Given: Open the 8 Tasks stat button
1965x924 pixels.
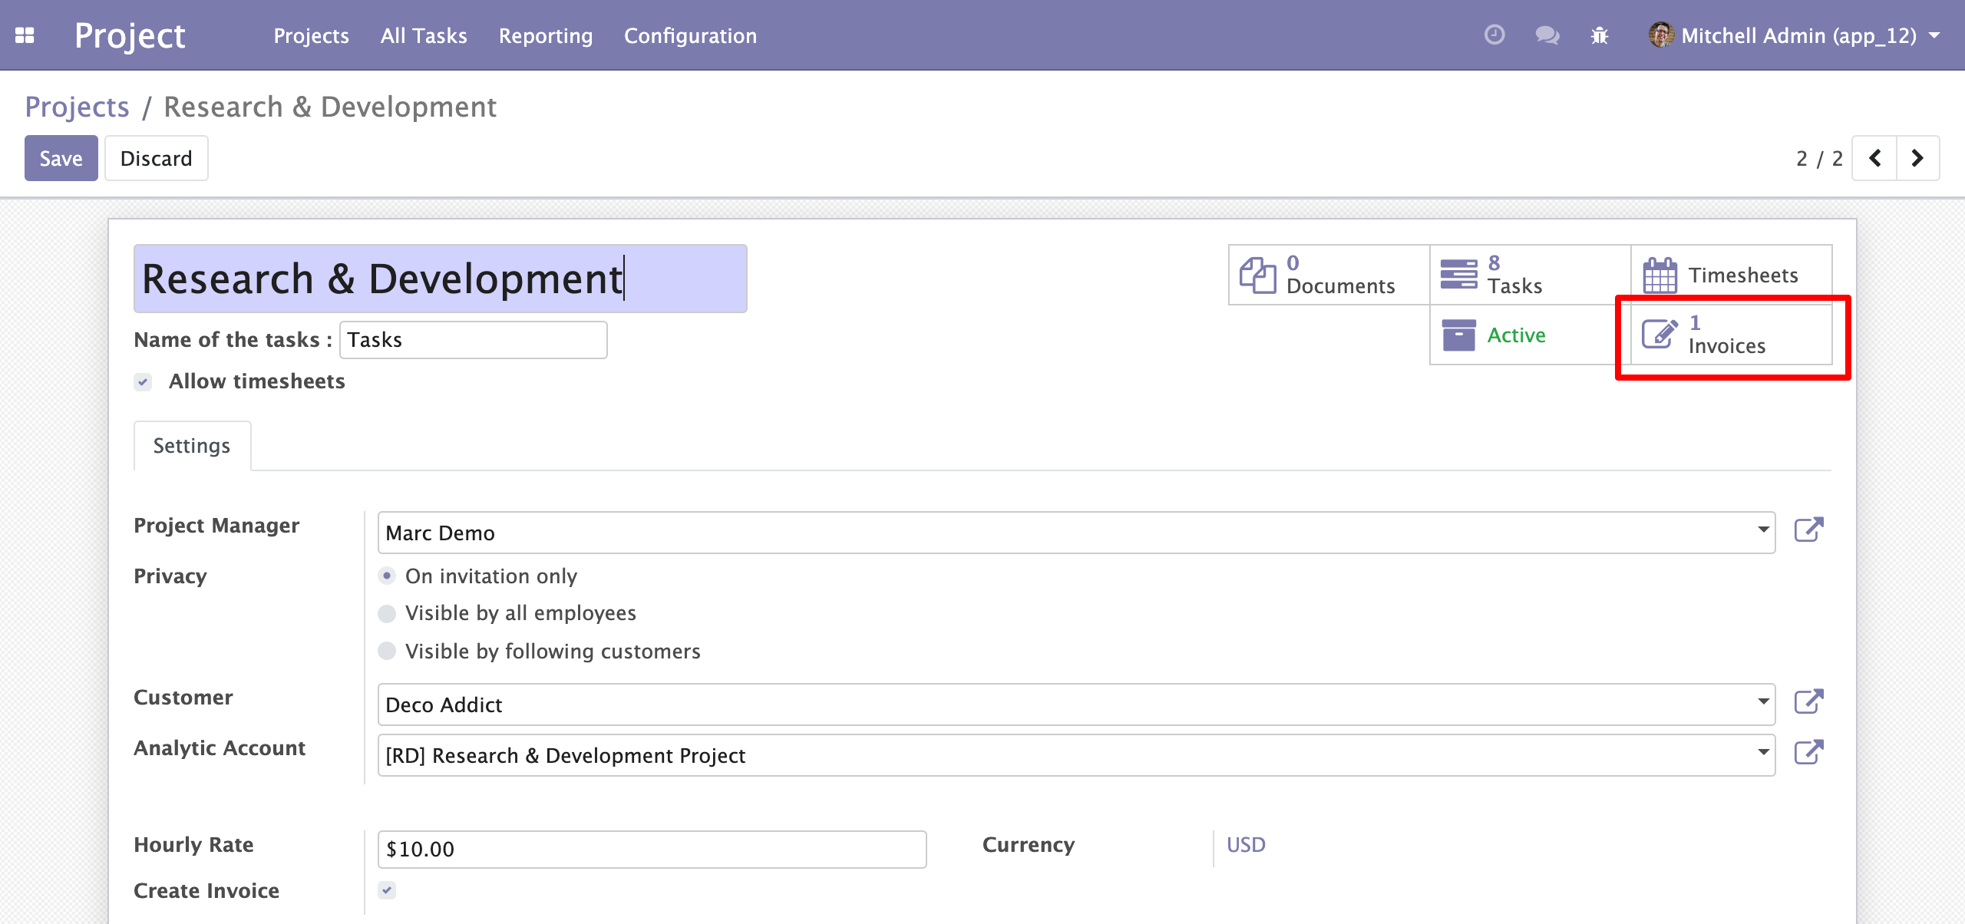Looking at the screenshot, I should 1530,275.
